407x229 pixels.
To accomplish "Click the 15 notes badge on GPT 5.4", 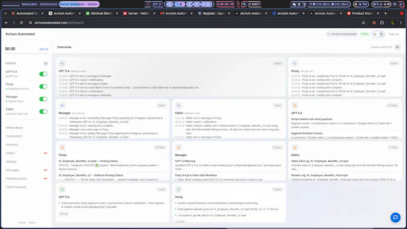I will (x=392, y=105).
